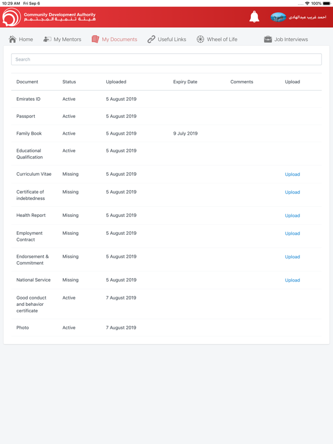Click the Employment Contract document name

point(29,236)
